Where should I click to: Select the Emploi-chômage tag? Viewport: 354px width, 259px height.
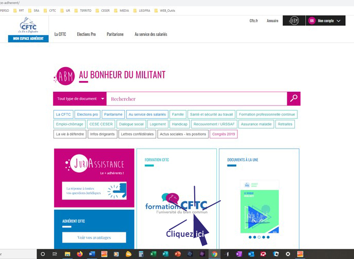click(x=69, y=124)
